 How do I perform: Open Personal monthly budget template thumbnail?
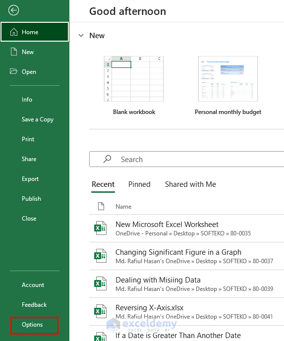pyautogui.click(x=228, y=79)
